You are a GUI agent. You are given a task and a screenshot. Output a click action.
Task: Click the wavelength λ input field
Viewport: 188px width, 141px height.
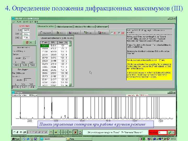pos(26,30)
